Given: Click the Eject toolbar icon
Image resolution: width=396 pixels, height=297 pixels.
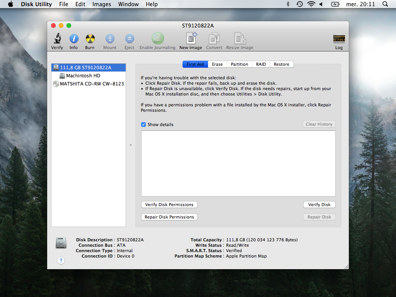Looking at the screenshot, I should click(x=130, y=39).
